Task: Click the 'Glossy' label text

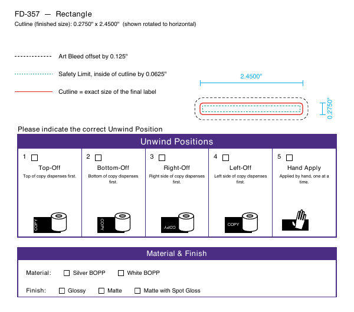Action: coord(77,291)
